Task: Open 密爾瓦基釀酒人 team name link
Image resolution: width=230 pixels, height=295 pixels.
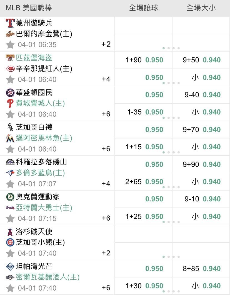Action: [48, 277]
